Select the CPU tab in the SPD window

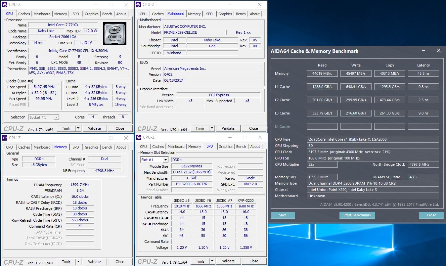pyautogui.click(x=143, y=147)
